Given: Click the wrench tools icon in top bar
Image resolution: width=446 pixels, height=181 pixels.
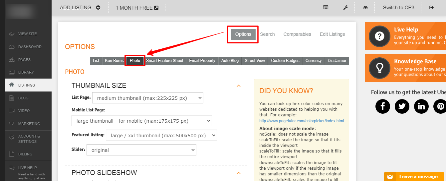Looking at the screenshot, I should coord(345,8).
